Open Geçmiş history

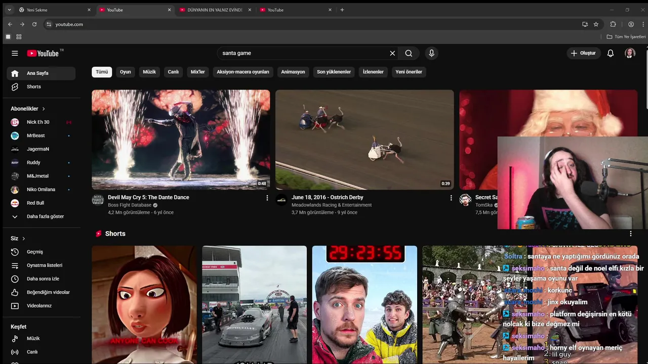(x=41, y=252)
